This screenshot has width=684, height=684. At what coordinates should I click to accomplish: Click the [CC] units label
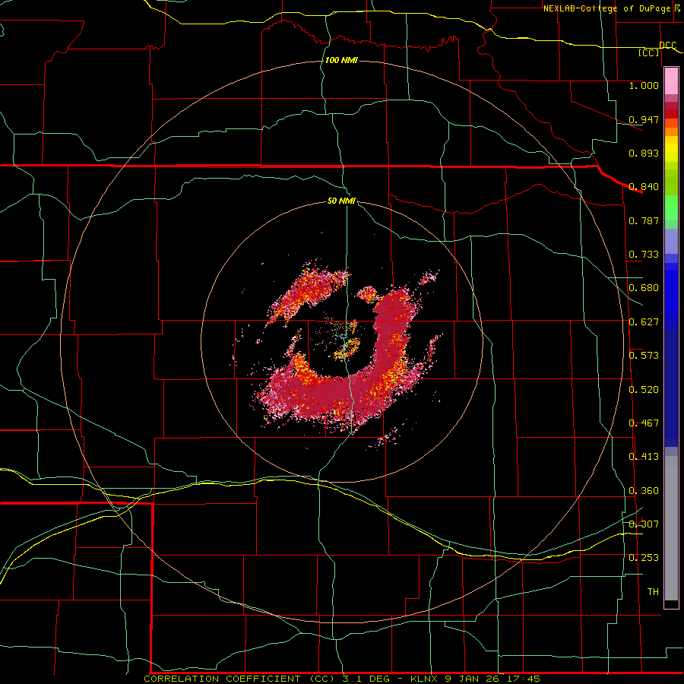pos(649,52)
